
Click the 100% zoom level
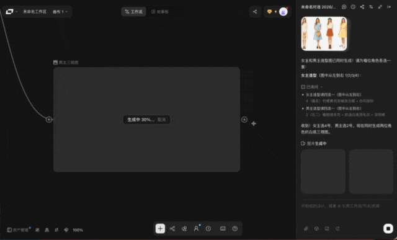pyautogui.click(x=78, y=230)
